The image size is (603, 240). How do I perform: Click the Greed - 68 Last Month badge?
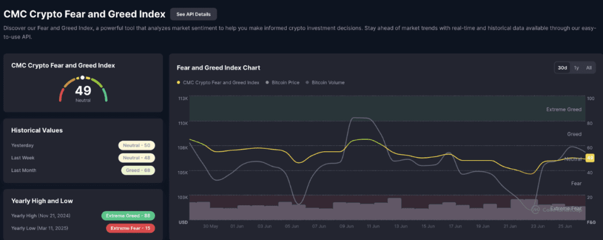point(138,170)
